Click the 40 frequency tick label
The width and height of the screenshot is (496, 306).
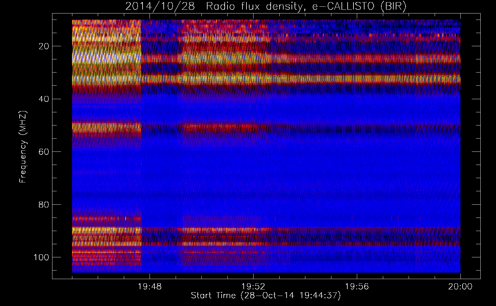click(x=44, y=99)
